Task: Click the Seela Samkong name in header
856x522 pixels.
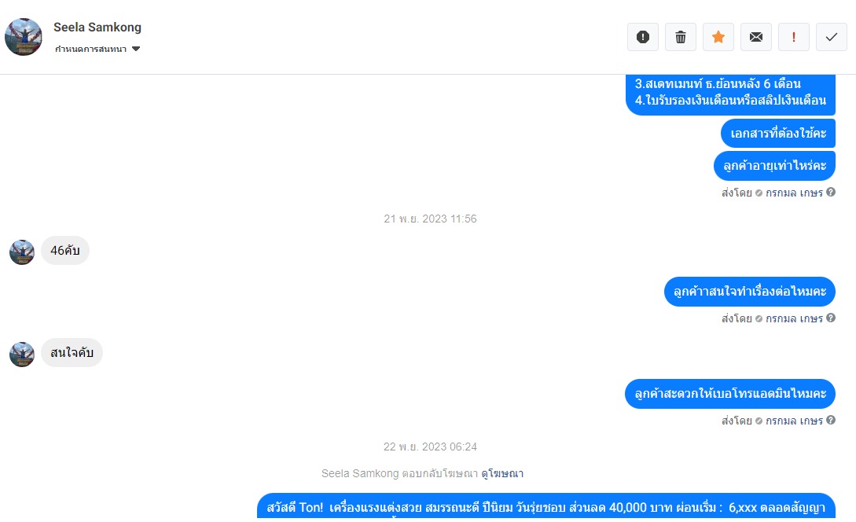Action: pyautogui.click(x=97, y=28)
